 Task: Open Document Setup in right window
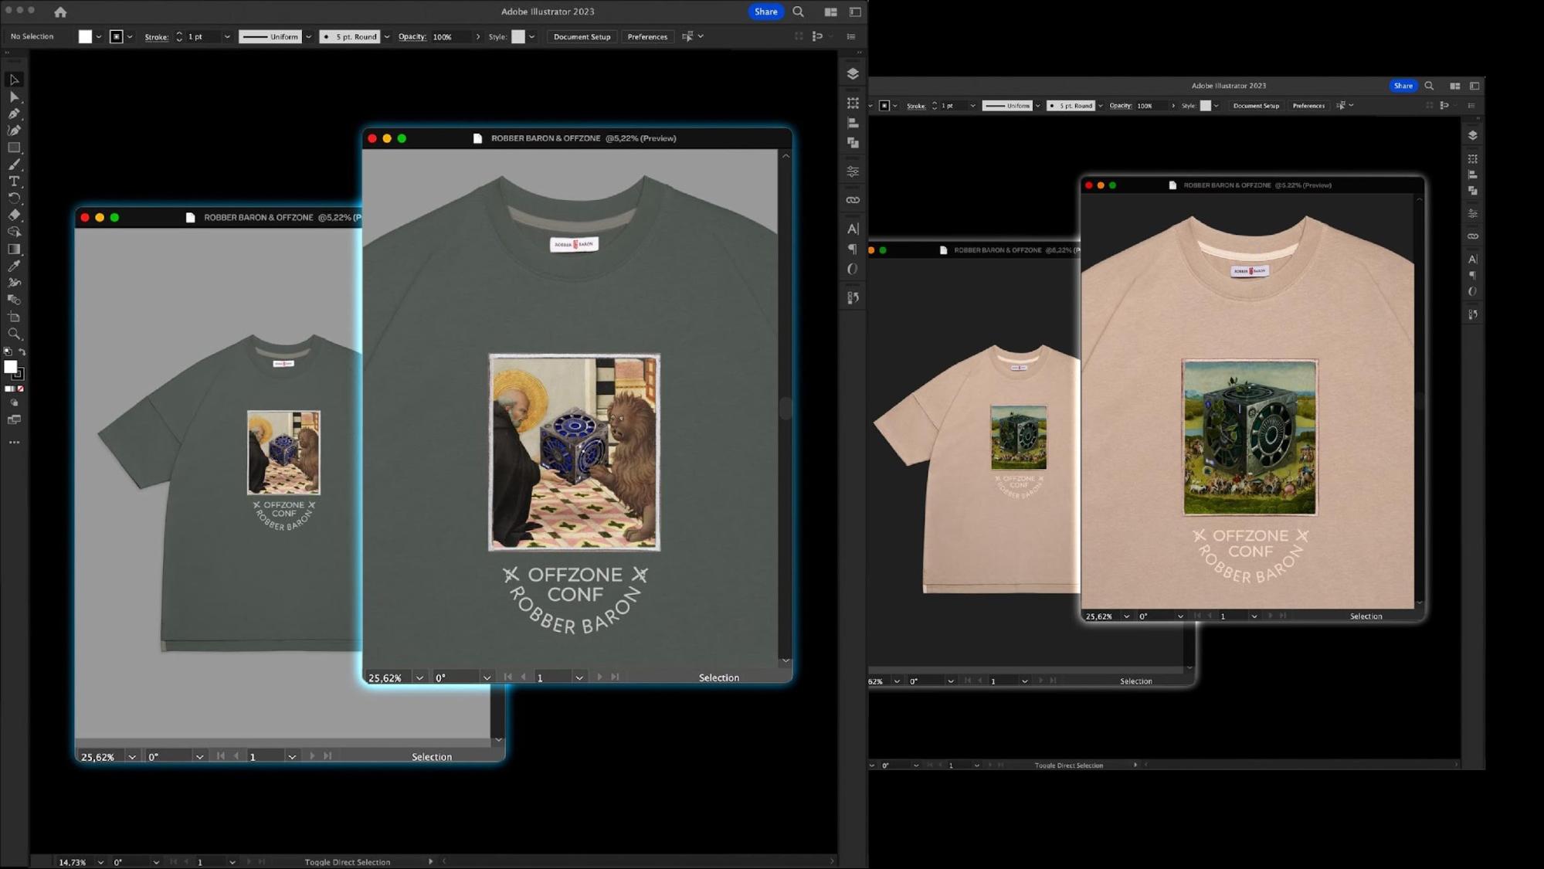(1256, 106)
